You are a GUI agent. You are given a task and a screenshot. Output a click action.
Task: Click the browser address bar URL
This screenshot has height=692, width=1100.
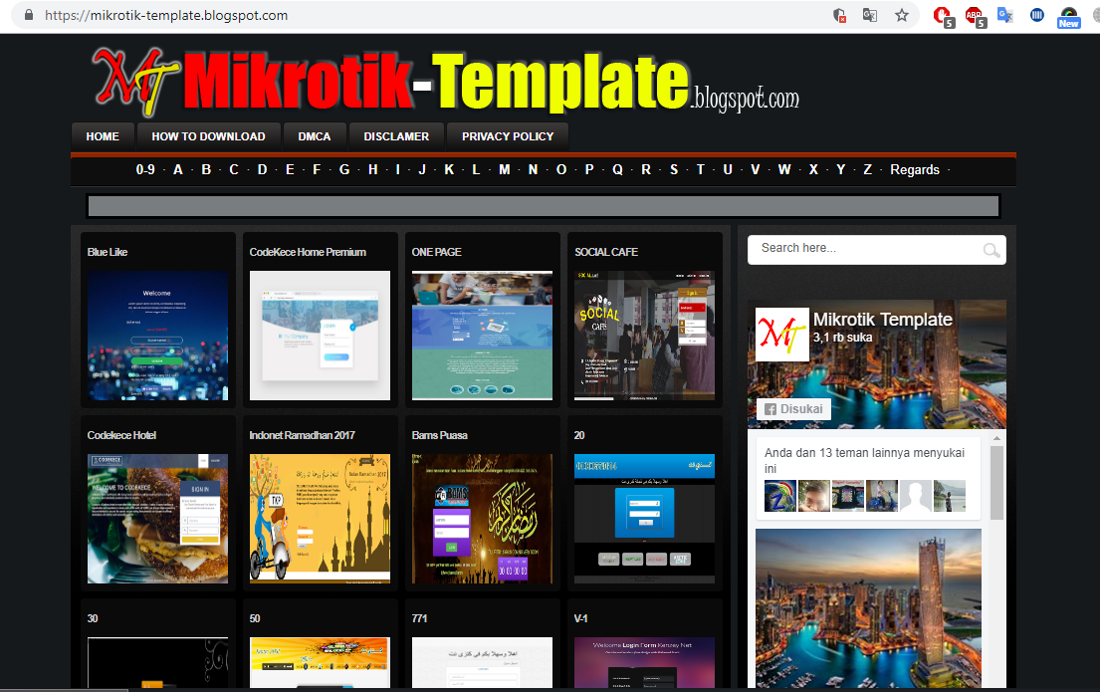click(x=166, y=16)
